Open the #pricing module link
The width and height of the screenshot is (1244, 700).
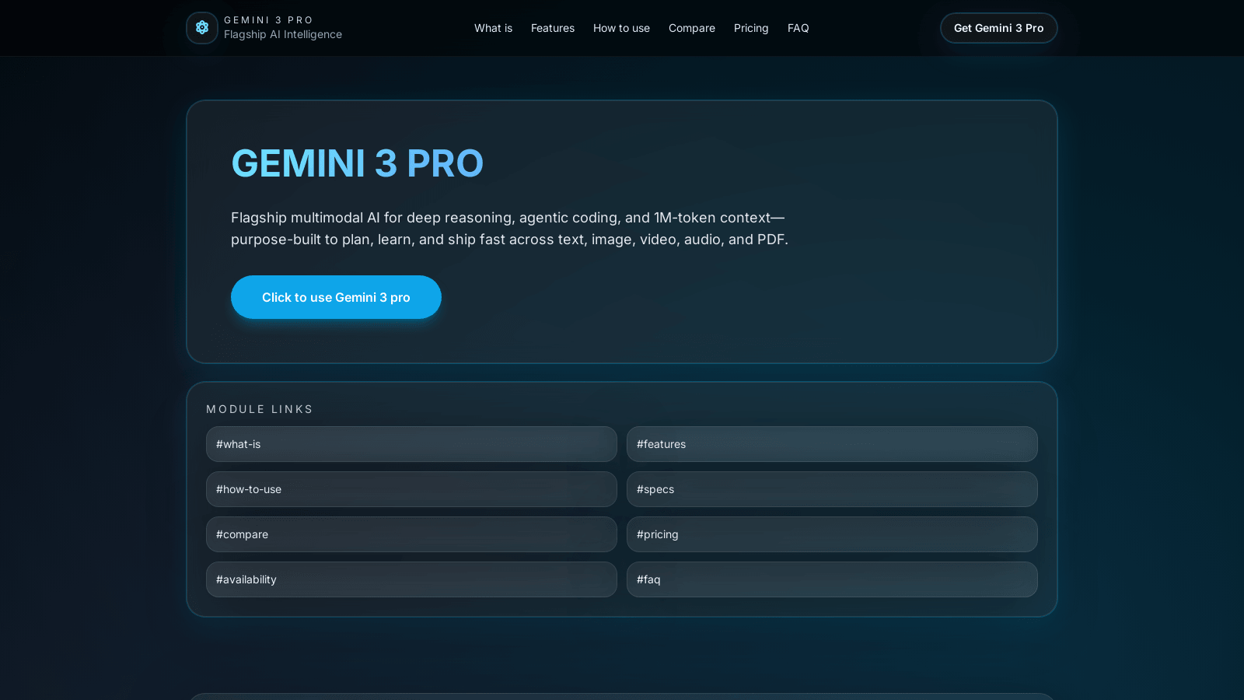(x=832, y=534)
